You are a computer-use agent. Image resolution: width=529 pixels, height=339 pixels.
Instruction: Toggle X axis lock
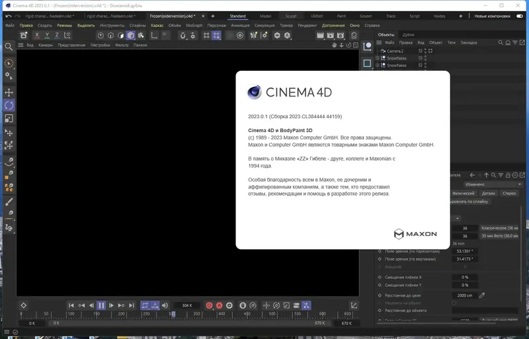point(37,35)
